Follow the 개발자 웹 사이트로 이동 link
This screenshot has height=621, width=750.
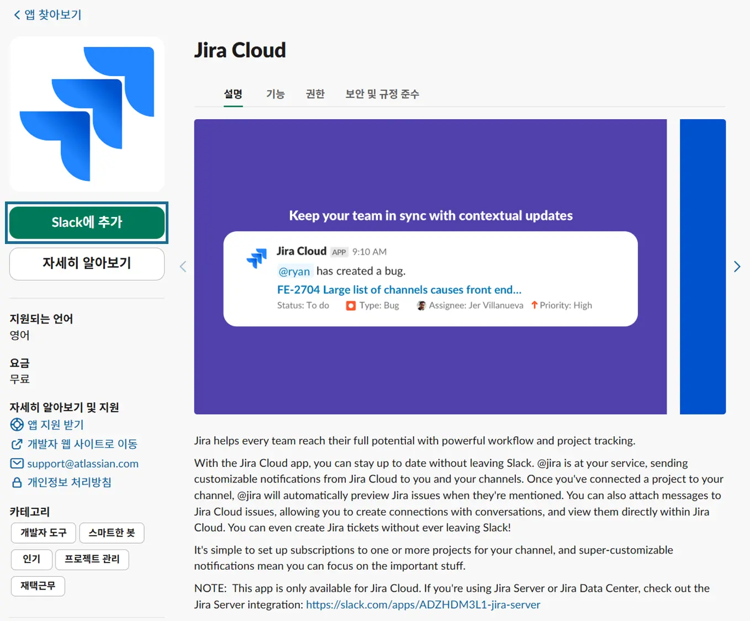coord(83,444)
